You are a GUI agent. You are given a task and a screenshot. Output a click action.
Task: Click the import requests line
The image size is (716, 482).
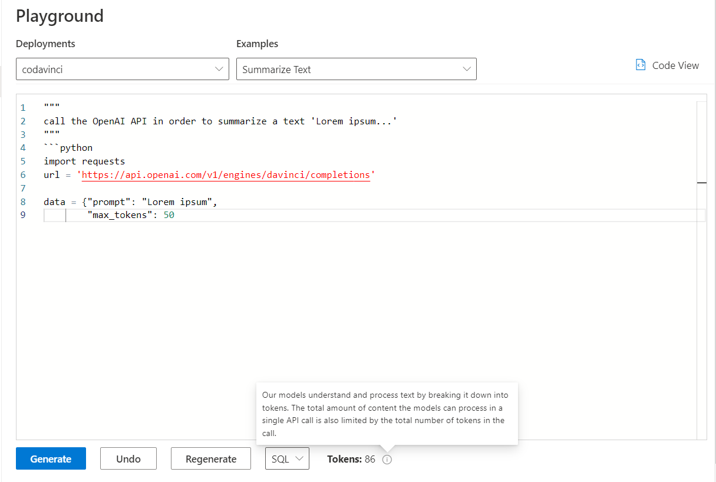(x=84, y=161)
